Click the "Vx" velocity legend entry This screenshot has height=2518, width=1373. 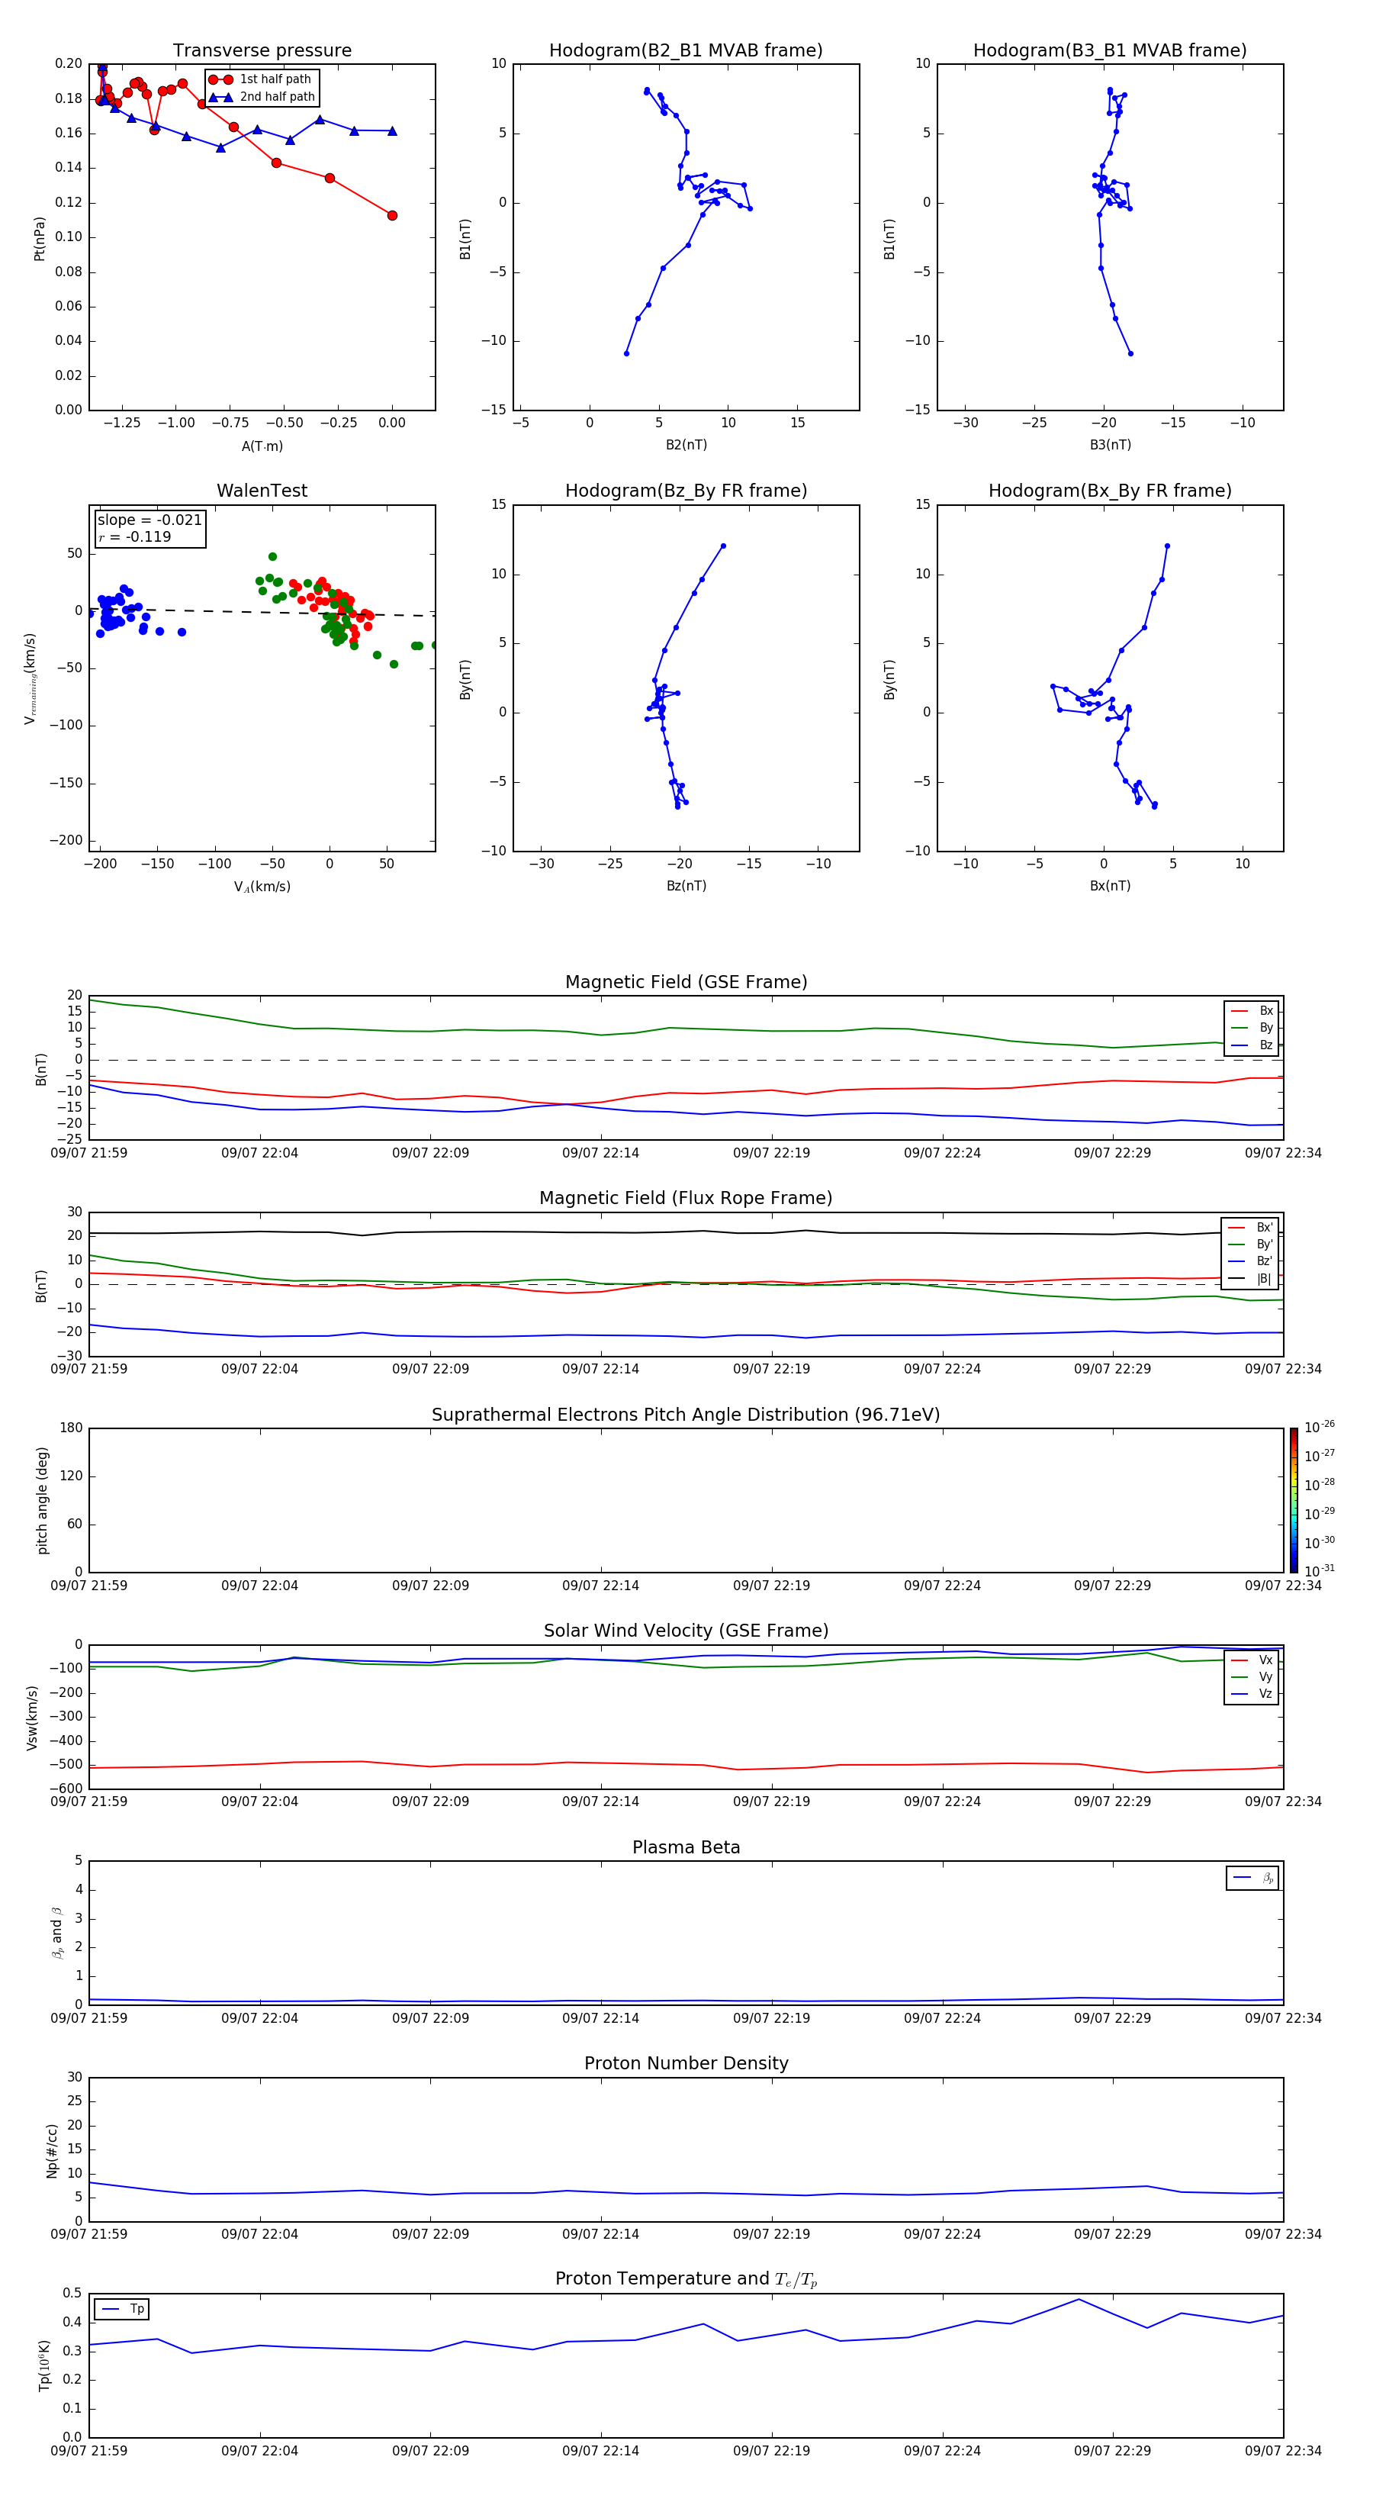click(1252, 1660)
